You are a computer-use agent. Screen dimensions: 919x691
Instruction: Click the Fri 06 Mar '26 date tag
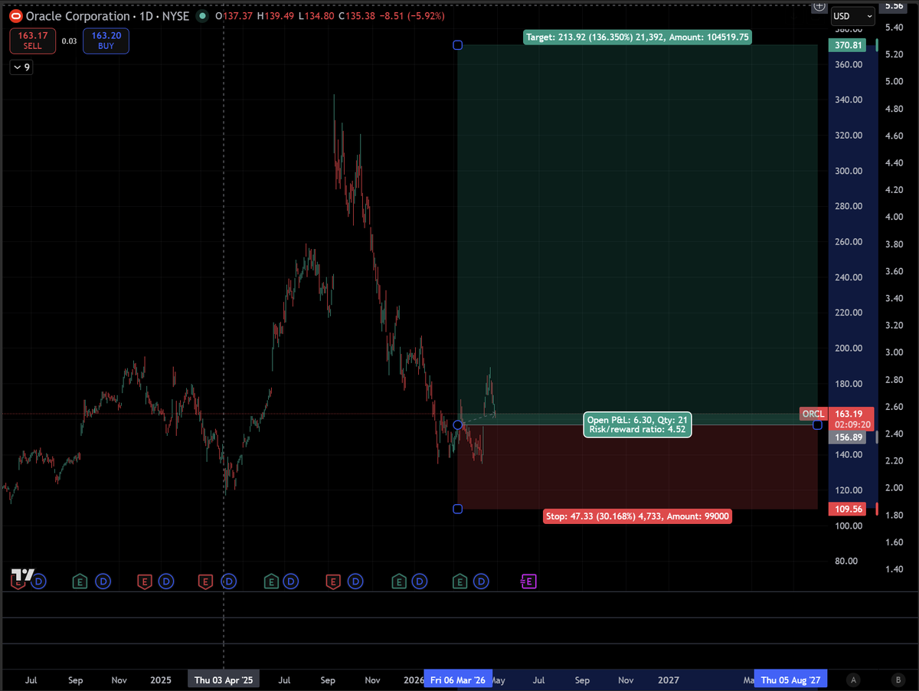(458, 680)
